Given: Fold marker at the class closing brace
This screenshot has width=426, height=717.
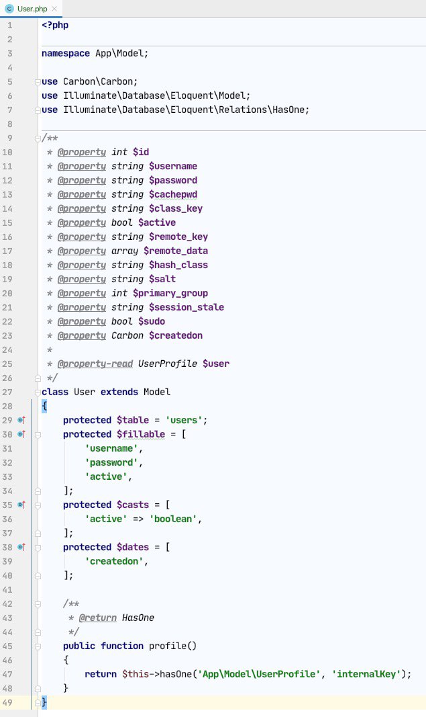Looking at the screenshot, I should click(x=38, y=703).
